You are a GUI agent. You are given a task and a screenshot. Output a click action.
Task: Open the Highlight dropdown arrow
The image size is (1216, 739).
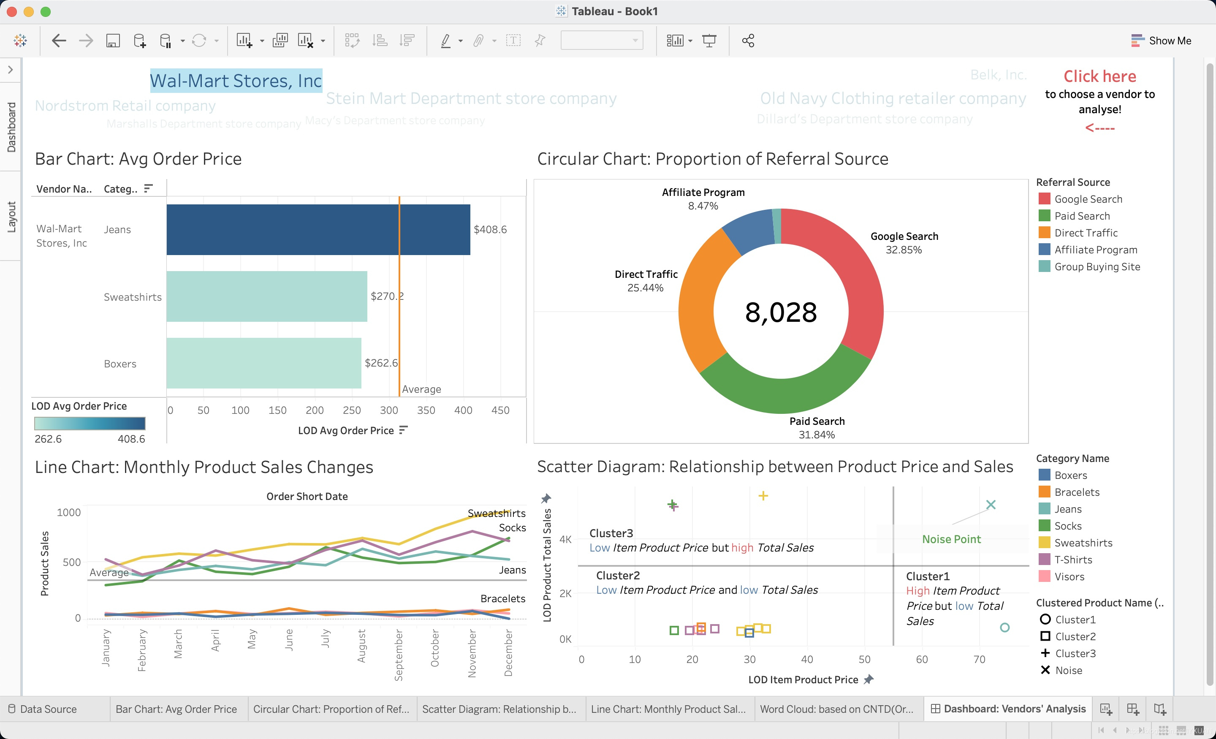(x=461, y=41)
